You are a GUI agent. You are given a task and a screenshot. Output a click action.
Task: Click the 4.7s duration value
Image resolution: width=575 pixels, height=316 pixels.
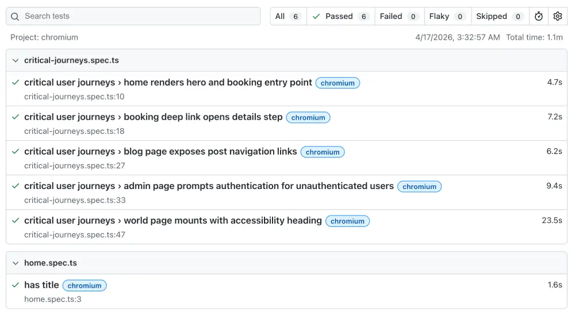pyautogui.click(x=554, y=82)
